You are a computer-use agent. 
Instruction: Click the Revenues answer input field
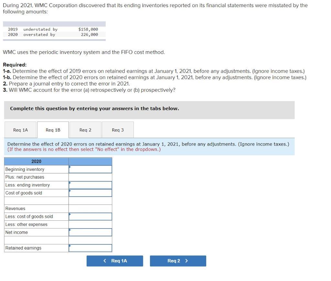90,208
